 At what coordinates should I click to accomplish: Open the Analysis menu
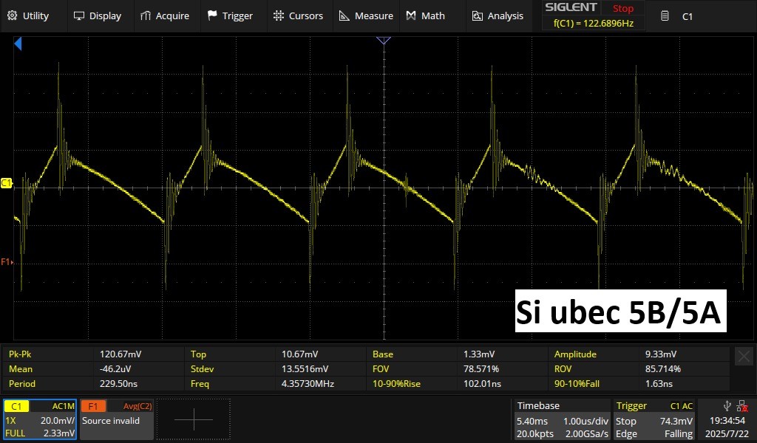[x=498, y=16]
